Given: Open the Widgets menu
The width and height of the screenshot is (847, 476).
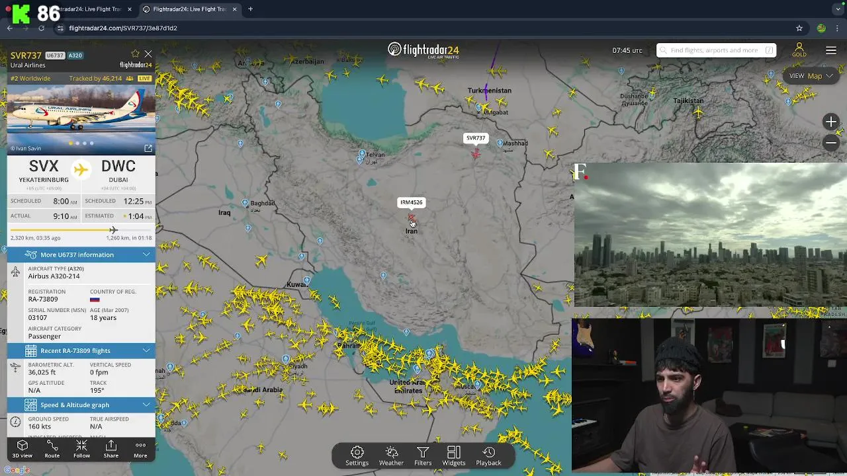Looking at the screenshot, I should click(454, 456).
